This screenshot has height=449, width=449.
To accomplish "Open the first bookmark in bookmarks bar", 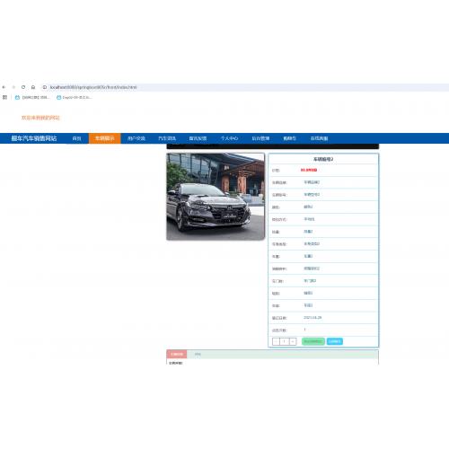I will 32,97.
